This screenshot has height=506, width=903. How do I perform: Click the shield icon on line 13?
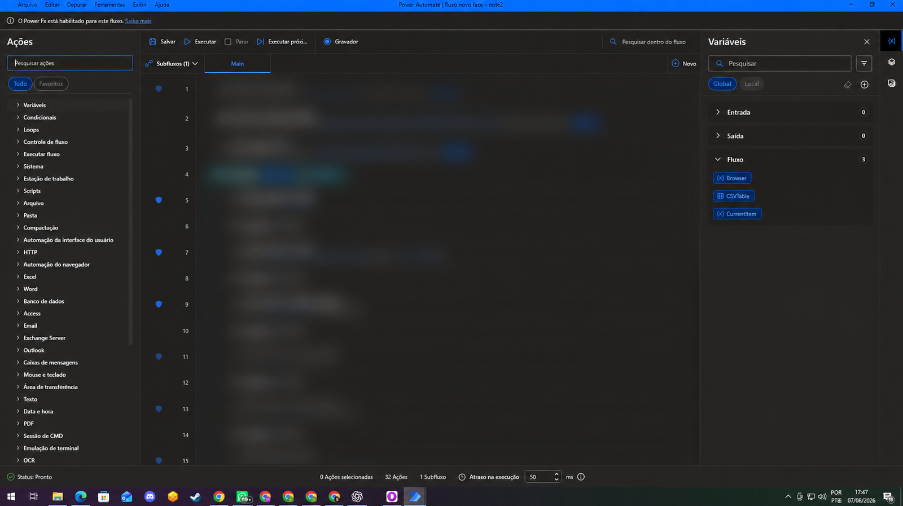[159, 409]
